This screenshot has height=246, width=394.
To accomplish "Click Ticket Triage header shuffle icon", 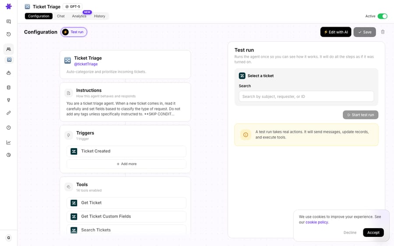I will (27, 7).
